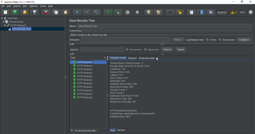This screenshot has width=255, height=134.
Task: Collapse the Thread Group tree node
Action: coord(3,22)
